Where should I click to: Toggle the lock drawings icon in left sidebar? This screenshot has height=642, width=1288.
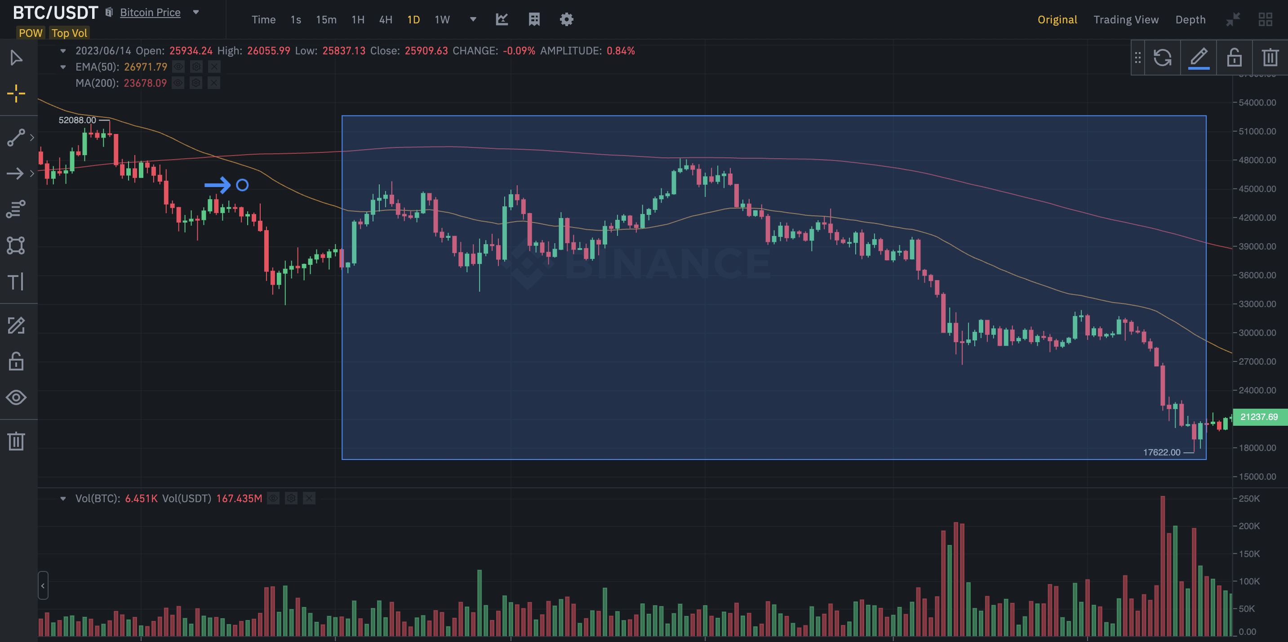tap(16, 361)
